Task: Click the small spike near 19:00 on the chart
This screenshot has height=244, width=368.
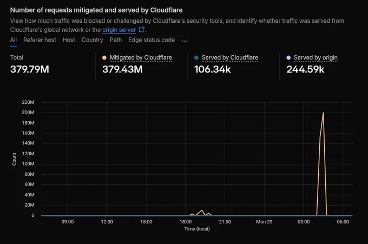Action: (x=202, y=210)
